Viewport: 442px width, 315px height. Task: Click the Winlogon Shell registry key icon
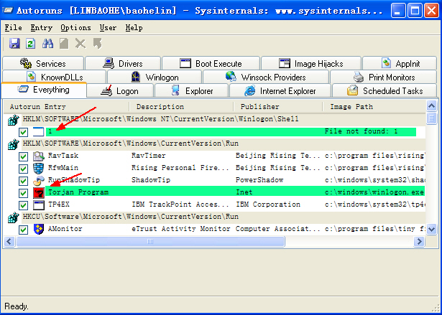click(13, 120)
